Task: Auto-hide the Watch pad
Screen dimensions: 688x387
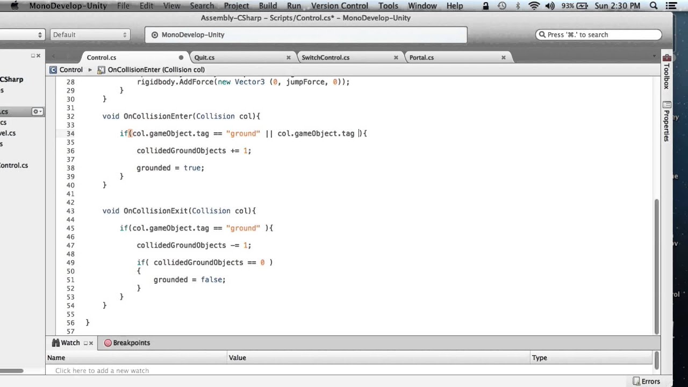Action: coord(85,343)
